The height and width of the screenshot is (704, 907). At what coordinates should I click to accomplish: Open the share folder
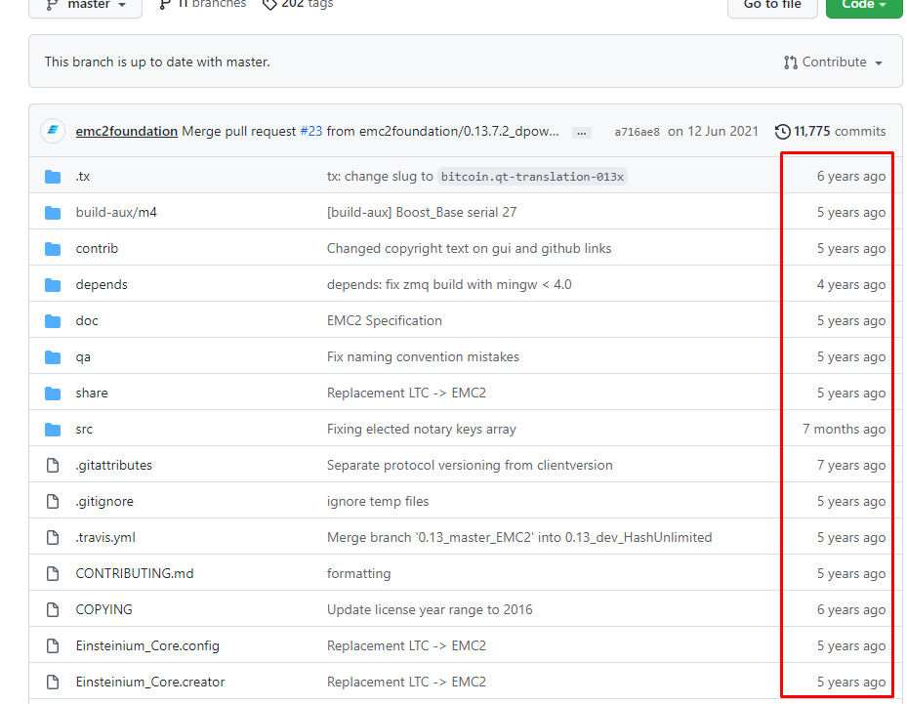[92, 393]
